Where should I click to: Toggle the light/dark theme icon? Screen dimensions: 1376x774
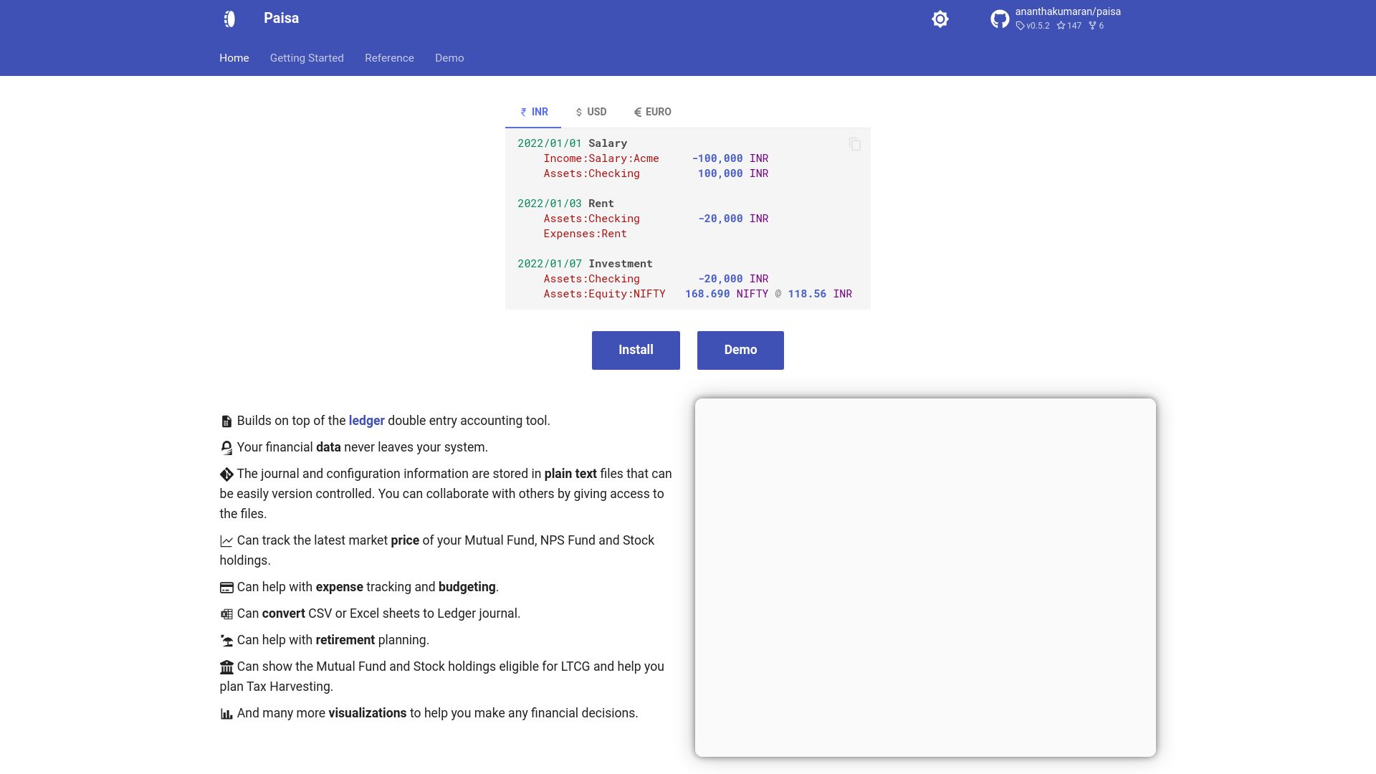click(940, 19)
